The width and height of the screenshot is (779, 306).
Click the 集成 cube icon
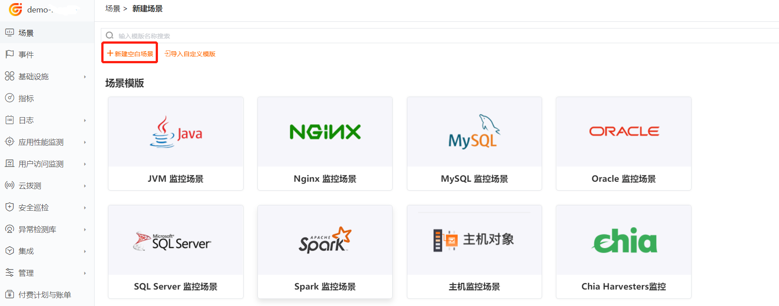[9, 251]
